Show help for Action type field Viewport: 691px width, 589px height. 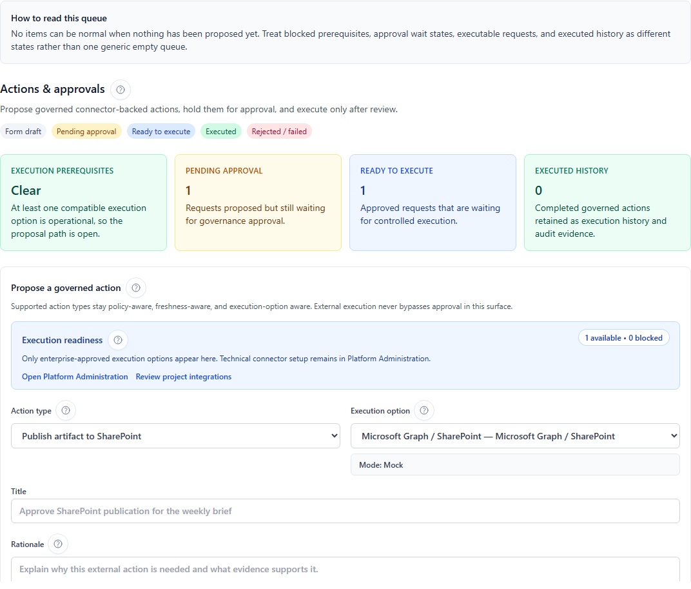pos(66,410)
